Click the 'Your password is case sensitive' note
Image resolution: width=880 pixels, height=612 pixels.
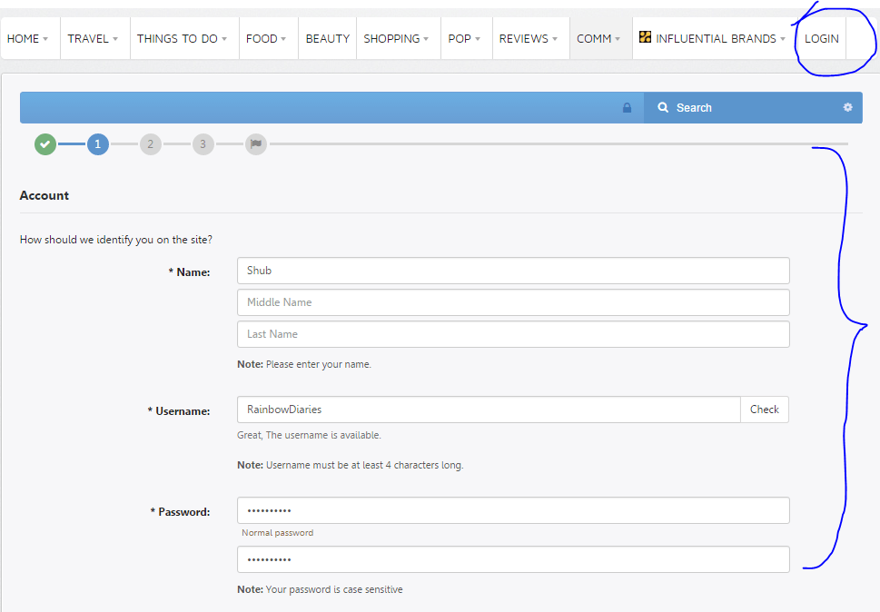tap(320, 589)
